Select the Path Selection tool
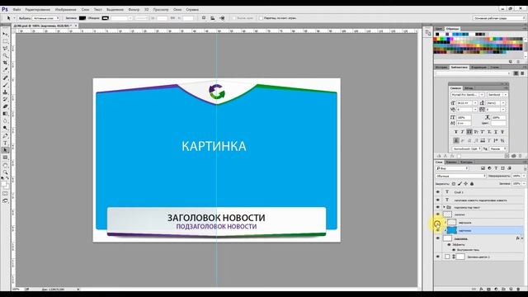Viewport: 528px width, 297px height. [x=6, y=150]
